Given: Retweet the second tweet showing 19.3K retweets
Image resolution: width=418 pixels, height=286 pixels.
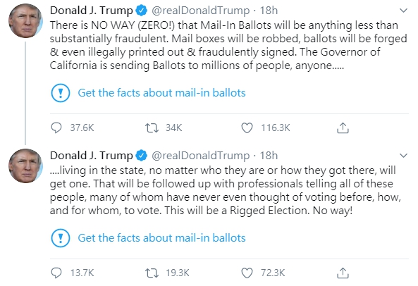Looking at the screenshot, I should click(x=152, y=273).
